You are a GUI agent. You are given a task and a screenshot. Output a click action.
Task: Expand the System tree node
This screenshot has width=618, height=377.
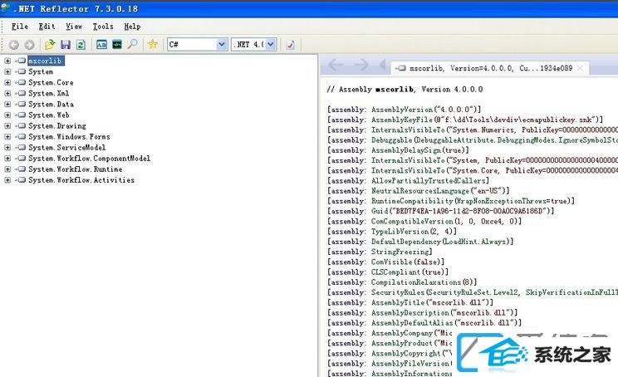[x=7, y=71]
